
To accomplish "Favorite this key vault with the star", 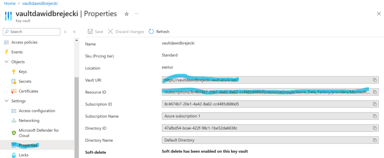I will [x=126, y=14].
